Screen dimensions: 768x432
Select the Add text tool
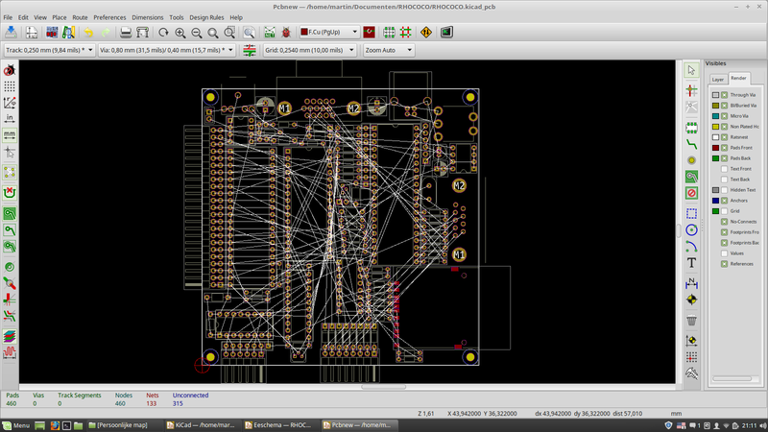691,262
